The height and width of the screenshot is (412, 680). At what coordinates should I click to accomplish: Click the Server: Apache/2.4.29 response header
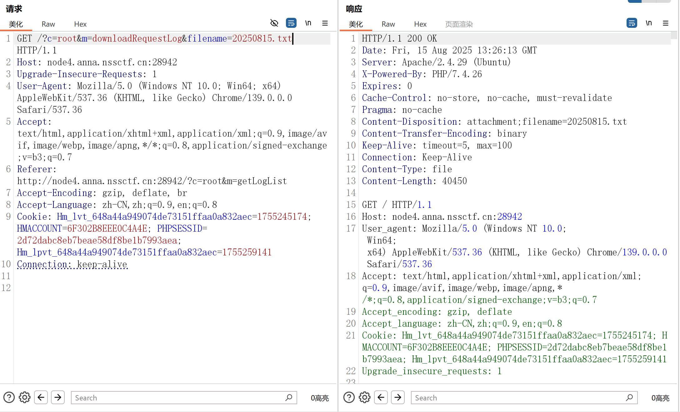(436, 62)
